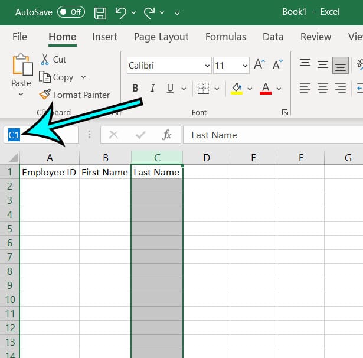Expand underline style options arrow
Screen dimensions: 363x358
(x=184, y=89)
